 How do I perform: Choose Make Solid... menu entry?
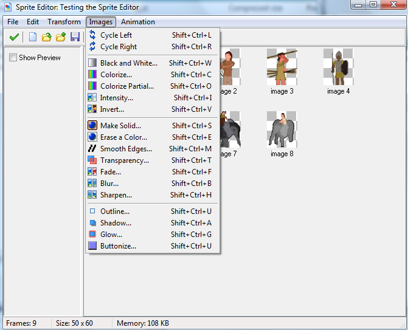(153, 126)
